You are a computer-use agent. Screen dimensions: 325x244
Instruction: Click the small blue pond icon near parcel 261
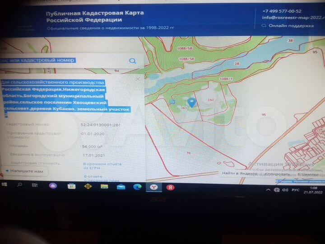pyautogui.click(x=172, y=102)
